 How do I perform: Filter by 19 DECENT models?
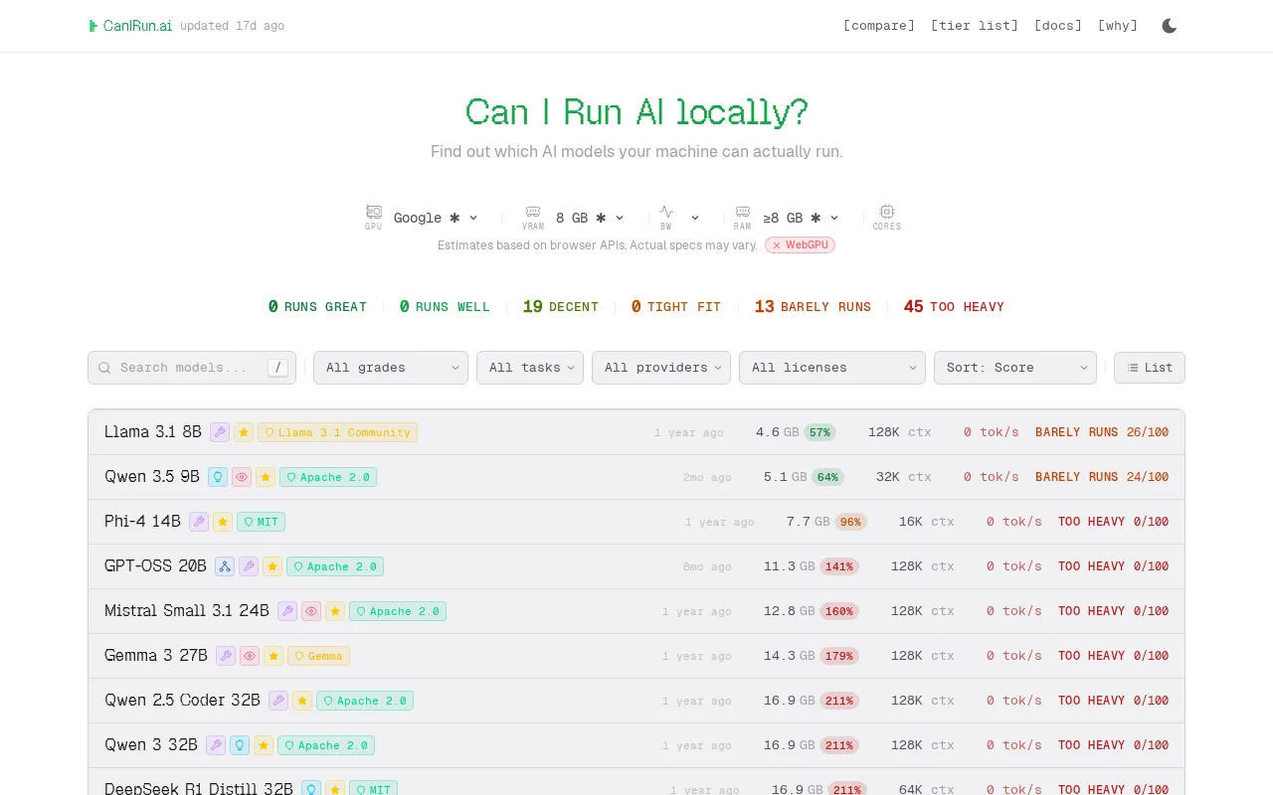(x=561, y=307)
